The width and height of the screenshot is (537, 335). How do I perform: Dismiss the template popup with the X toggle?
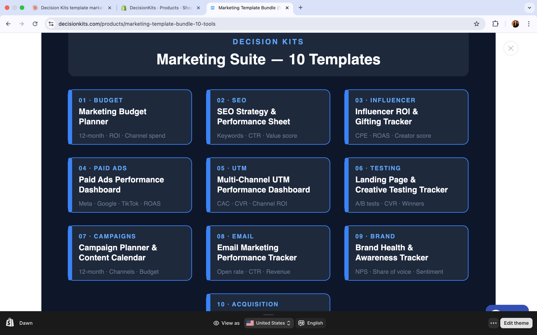point(511,48)
